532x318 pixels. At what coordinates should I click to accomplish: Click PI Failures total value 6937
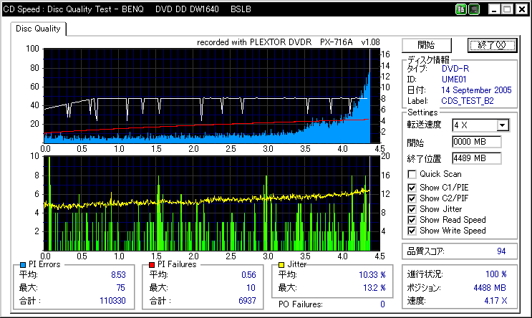click(x=247, y=301)
